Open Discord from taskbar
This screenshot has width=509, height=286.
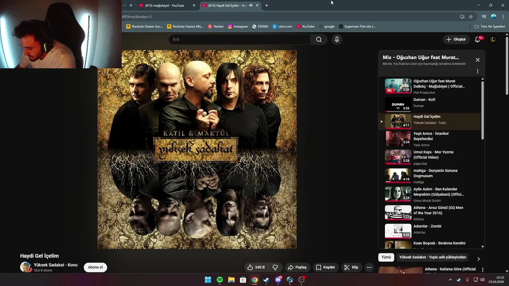(278, 280)
